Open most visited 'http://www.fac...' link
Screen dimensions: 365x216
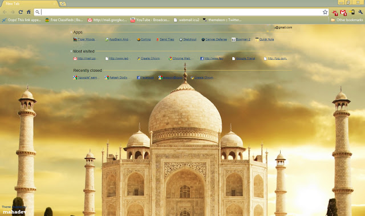click(x=212, y=58)
